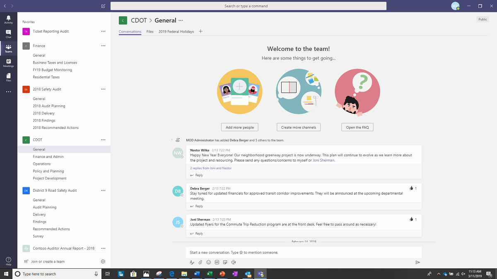The width and height of the screenshot is (497, 279).
Task: Click the Create more channels button
Action: (x=298, y=127)
